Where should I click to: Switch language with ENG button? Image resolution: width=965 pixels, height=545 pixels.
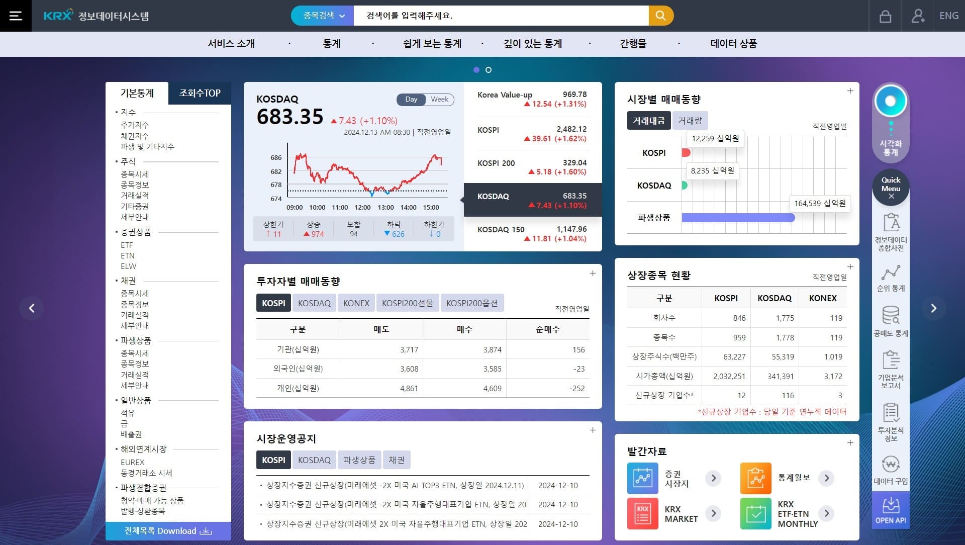(949, 16)
